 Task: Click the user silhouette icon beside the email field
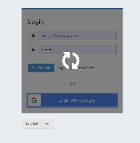pos(33,35)
